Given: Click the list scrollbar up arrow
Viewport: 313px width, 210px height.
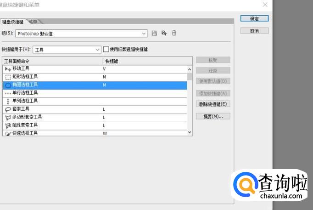Looking at the screenshot, I should (x=190, y=69).
